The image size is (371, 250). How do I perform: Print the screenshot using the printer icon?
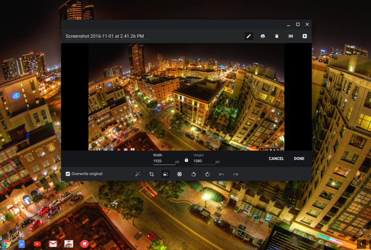coord(263,36)
